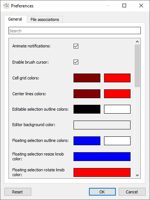This screenshot has width=150, height=200.
Task: Click the Reset button
Action: tap(18, 192)
